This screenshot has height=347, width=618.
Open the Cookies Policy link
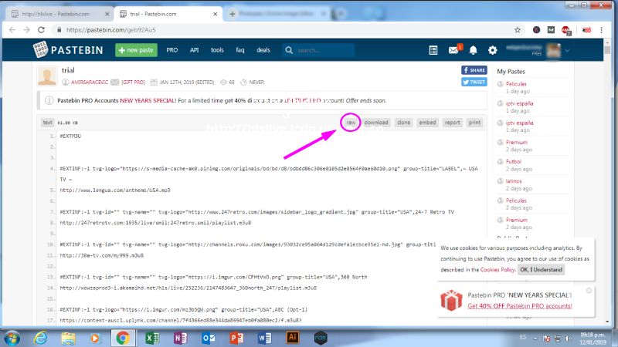point(497,269)
